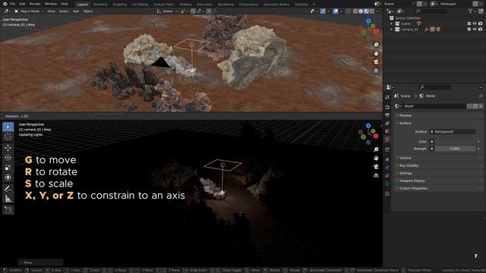Expand the Viewport Display panel
Screen dimensions: 486x273
pos(412,180)
